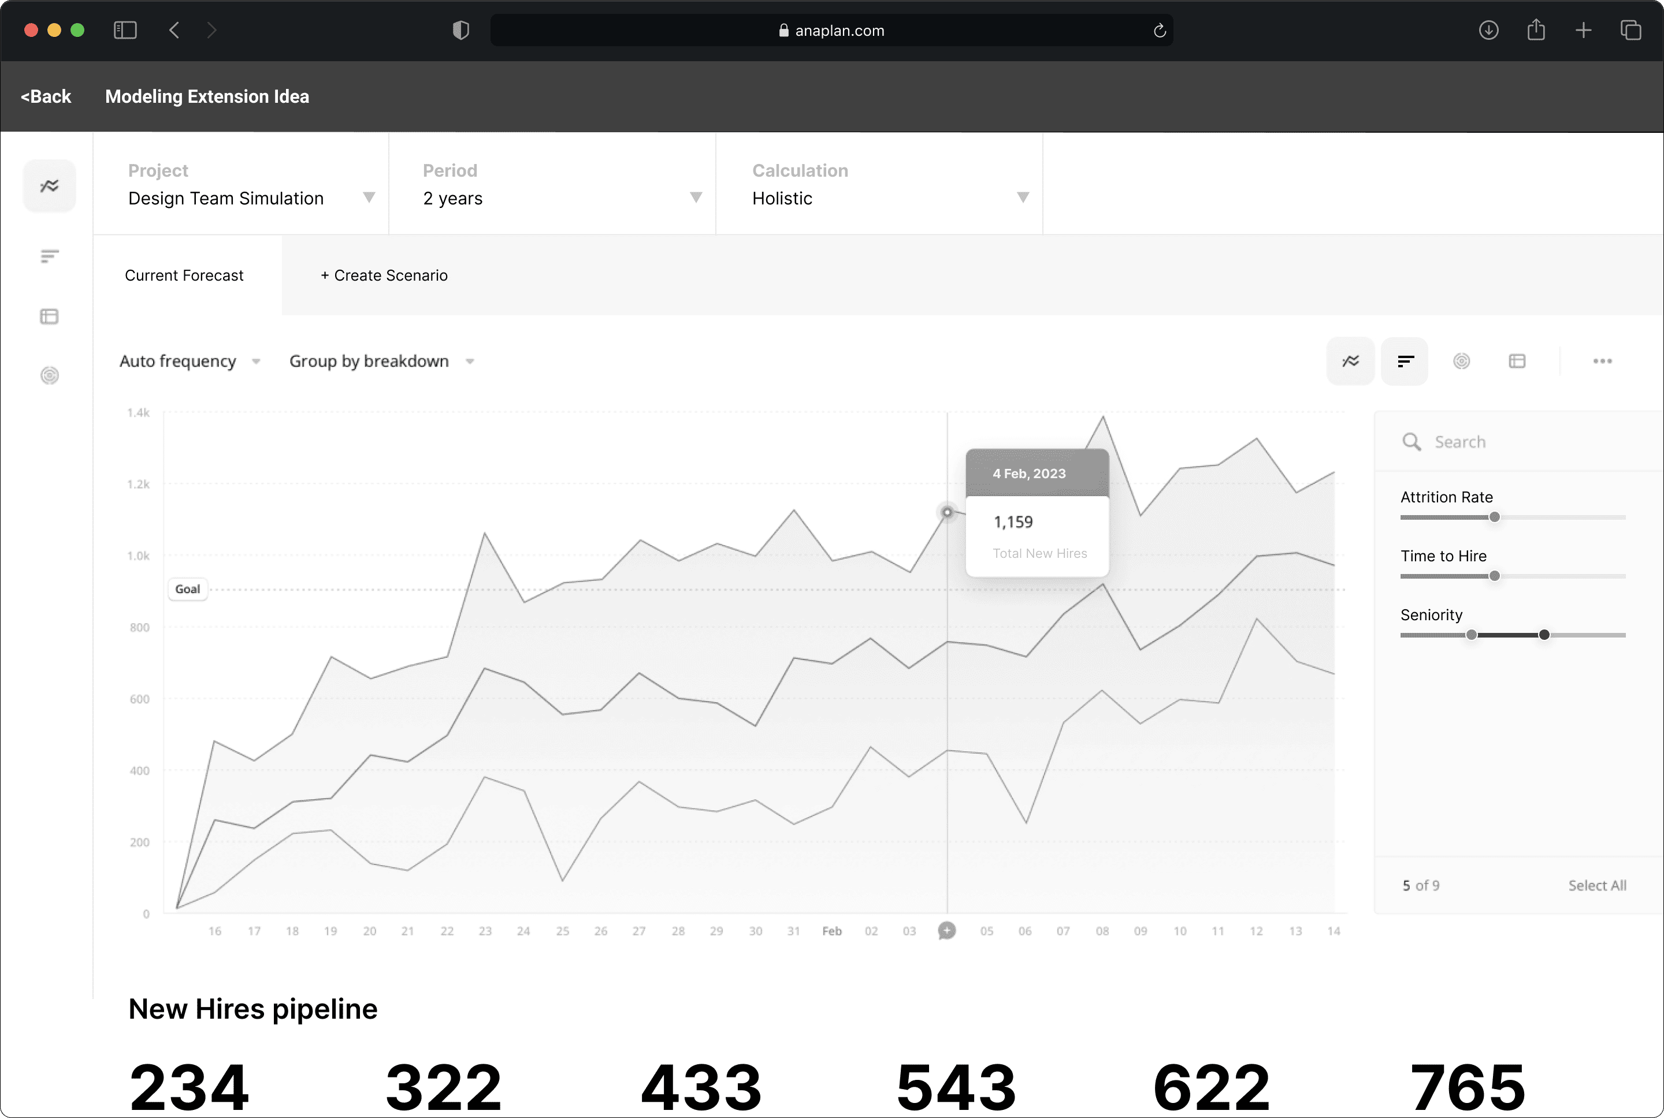
Task: Click the Time to Hire slider handle
Action: point(1494,576)
